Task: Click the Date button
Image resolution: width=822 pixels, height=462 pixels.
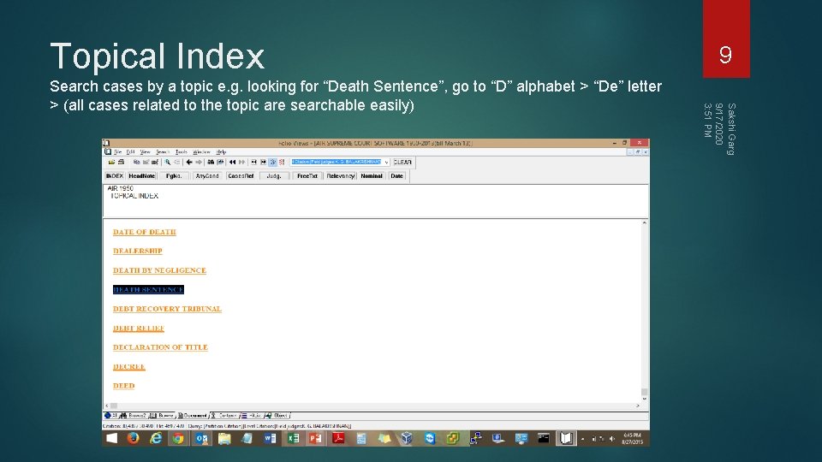Action: pos(396,176)
